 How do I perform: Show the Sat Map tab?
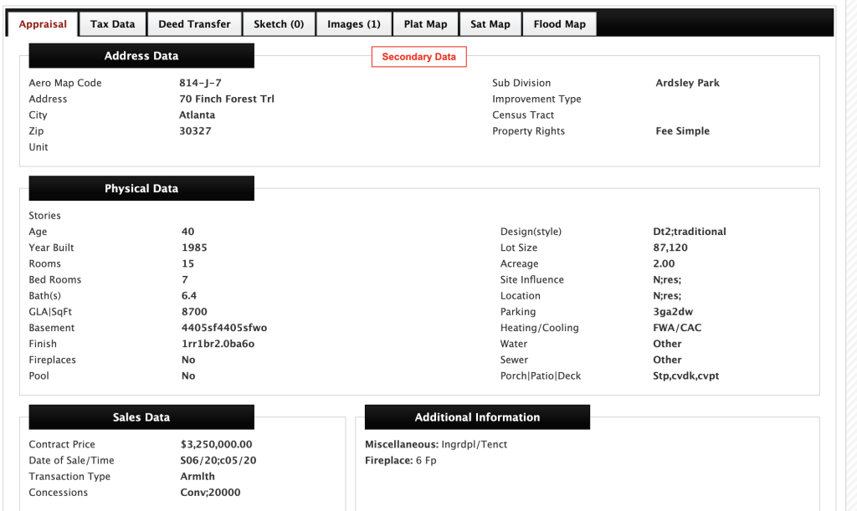point(490,24)
